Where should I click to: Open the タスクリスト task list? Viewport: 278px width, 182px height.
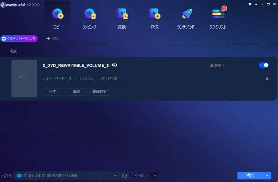coord(218,18)
